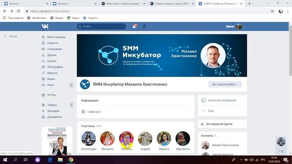This screenshot has width=292, height=164.
Task: Open the i-sales.pro website link
Action: [94, 112]
